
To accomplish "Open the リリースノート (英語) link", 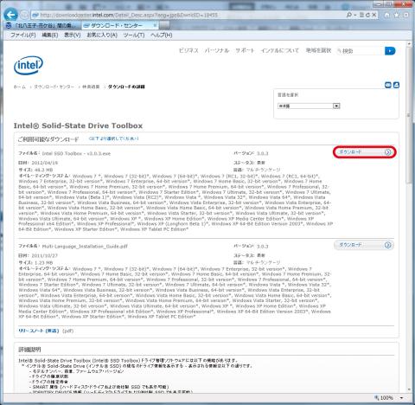I will coord(39,331).
